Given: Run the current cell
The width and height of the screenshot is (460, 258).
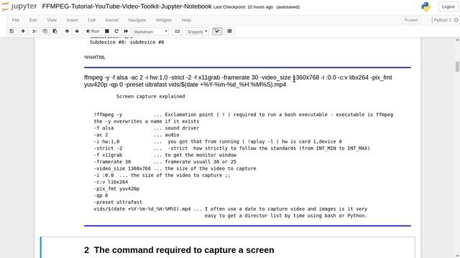Looking at the screenshot, I should coord(93,32).
